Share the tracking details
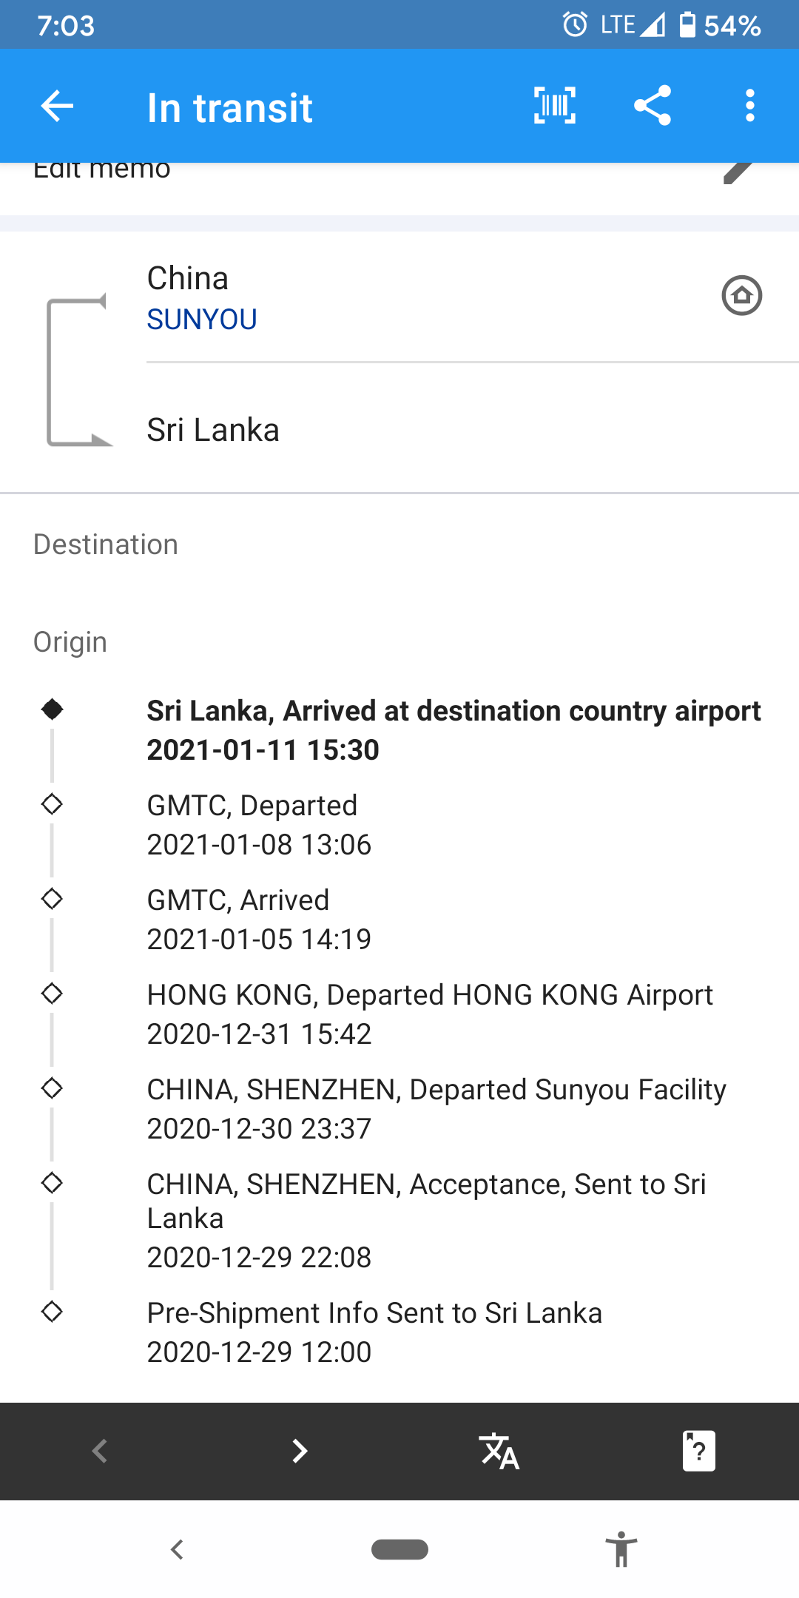The width and height of the screenshot is (799, 1598). pos(653,106)
